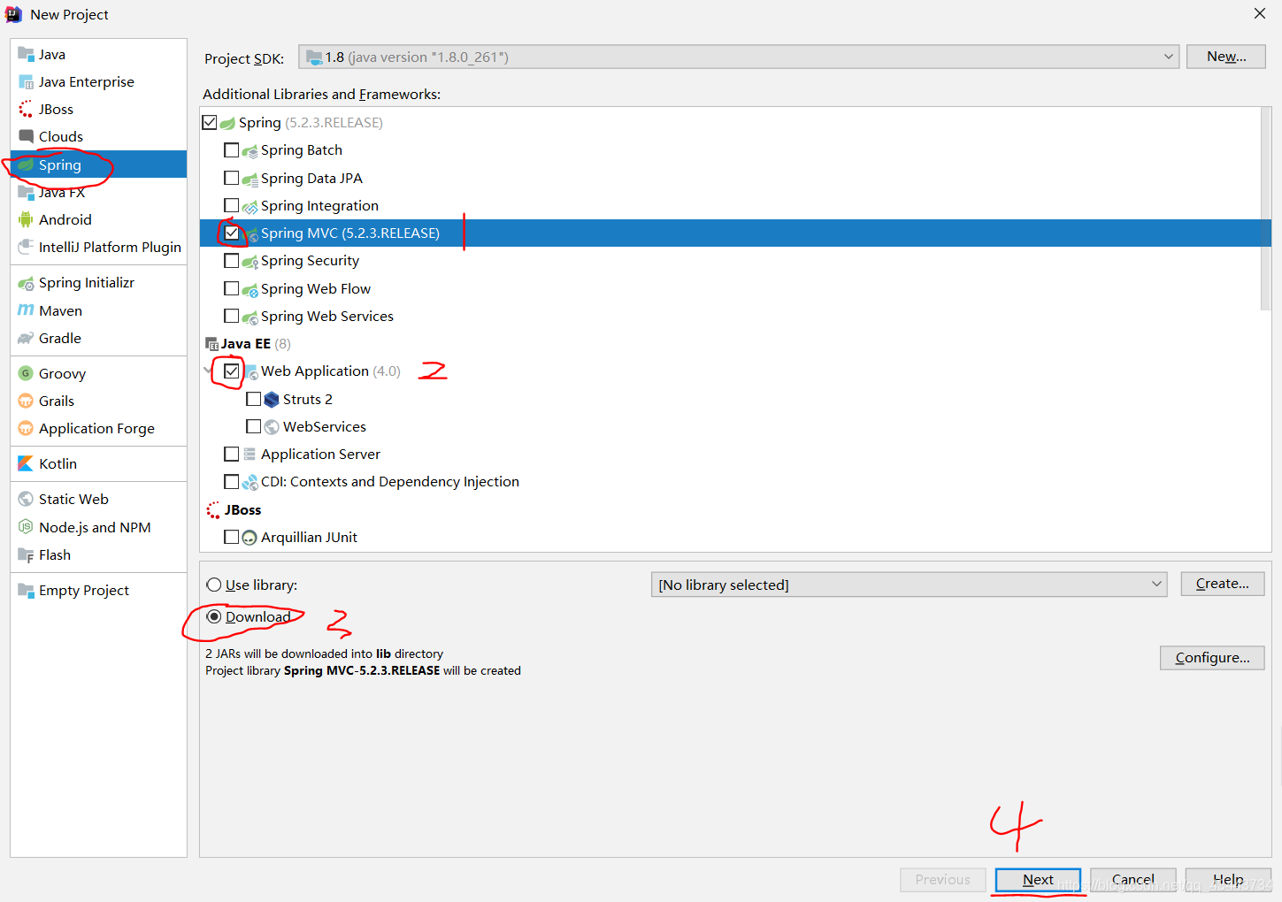Click the Spring Integration icon

click(x=250, y=206)
